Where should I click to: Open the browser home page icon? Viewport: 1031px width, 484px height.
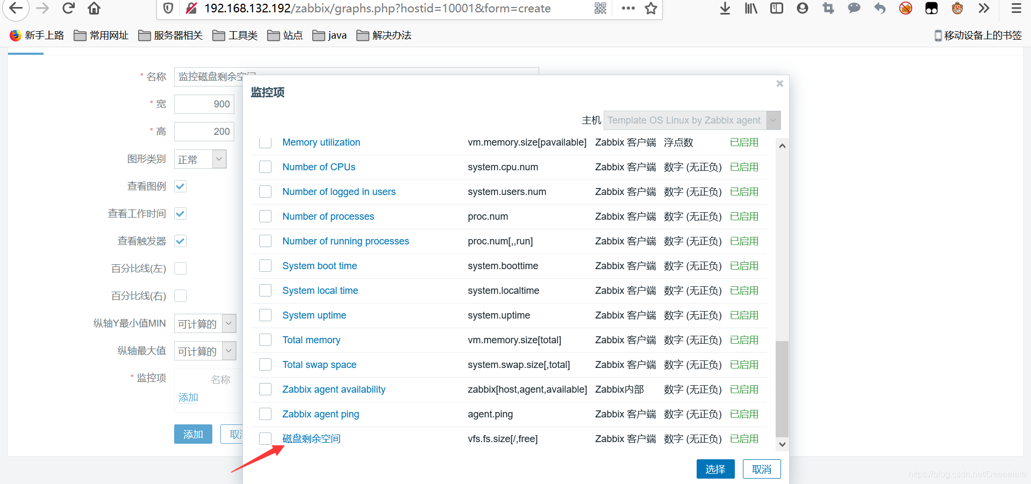click(x=94, y=8)
